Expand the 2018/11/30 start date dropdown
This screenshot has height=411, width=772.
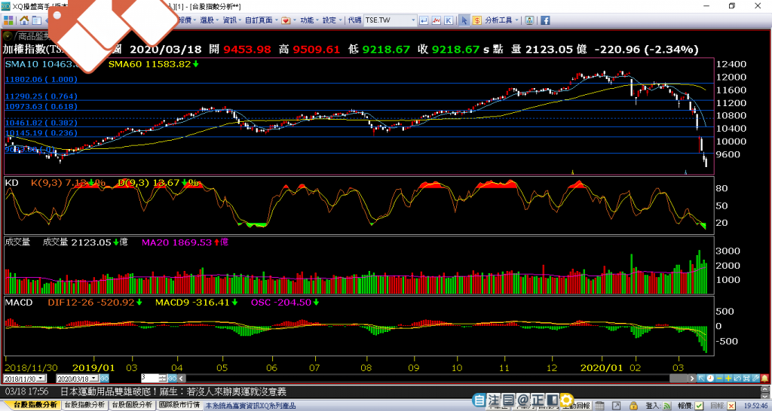click(41, 379)
